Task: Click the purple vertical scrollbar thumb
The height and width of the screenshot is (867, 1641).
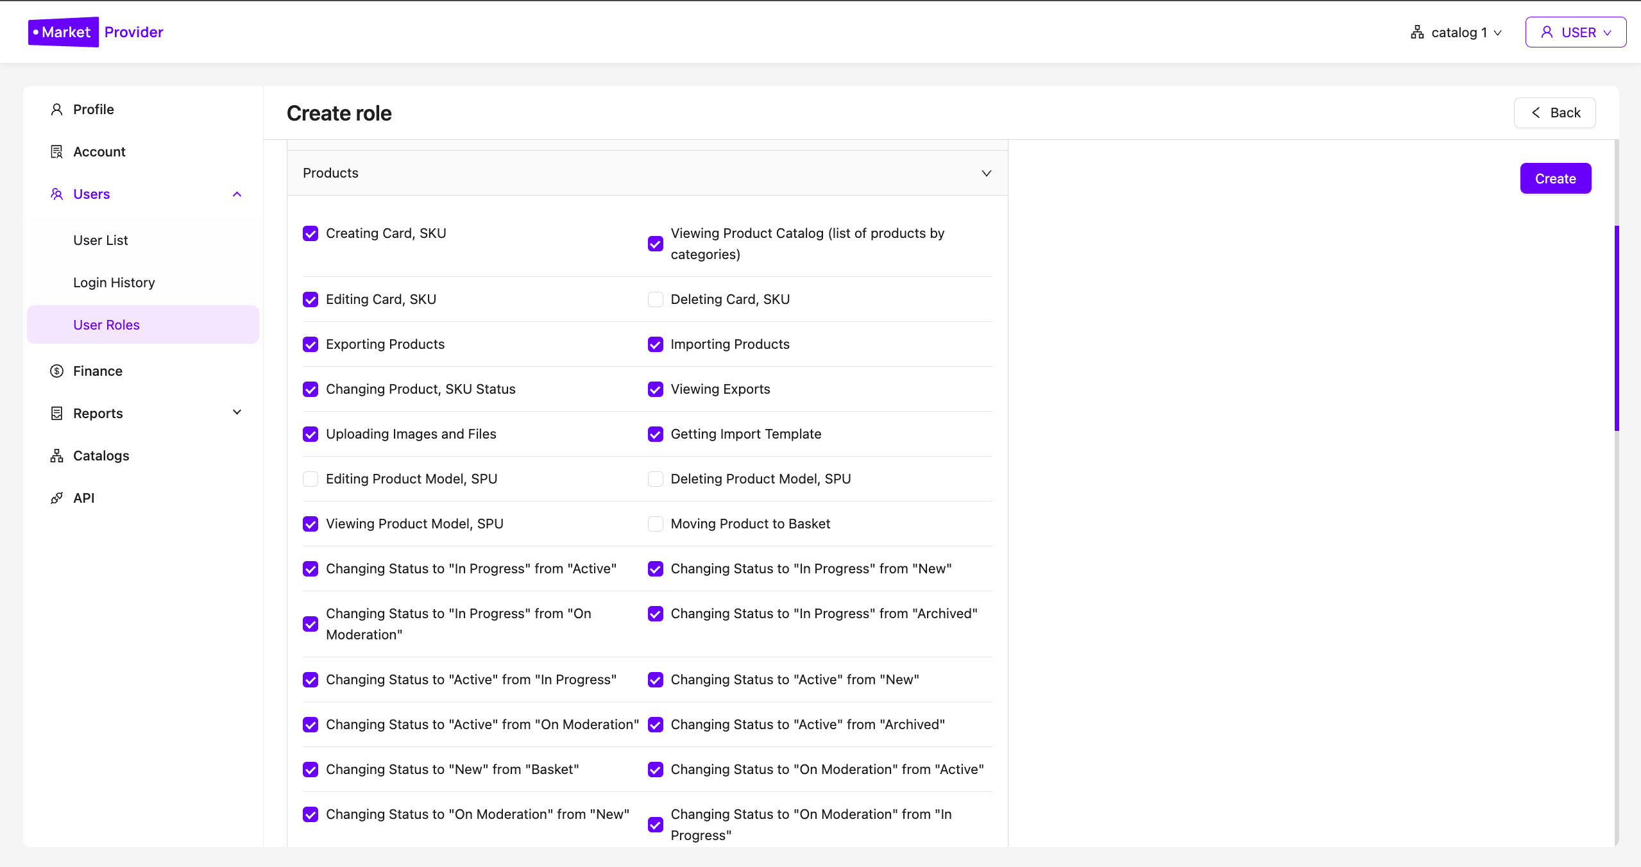Action: [1617, 327]
